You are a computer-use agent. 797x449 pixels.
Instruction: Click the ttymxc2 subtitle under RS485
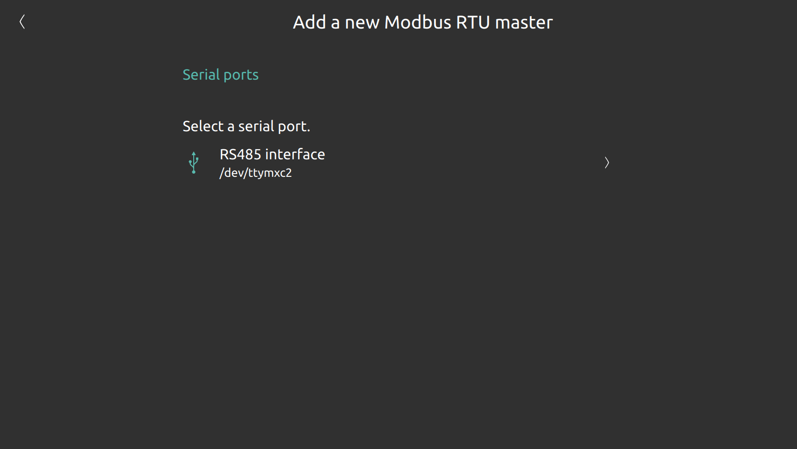tap(256, 173)
